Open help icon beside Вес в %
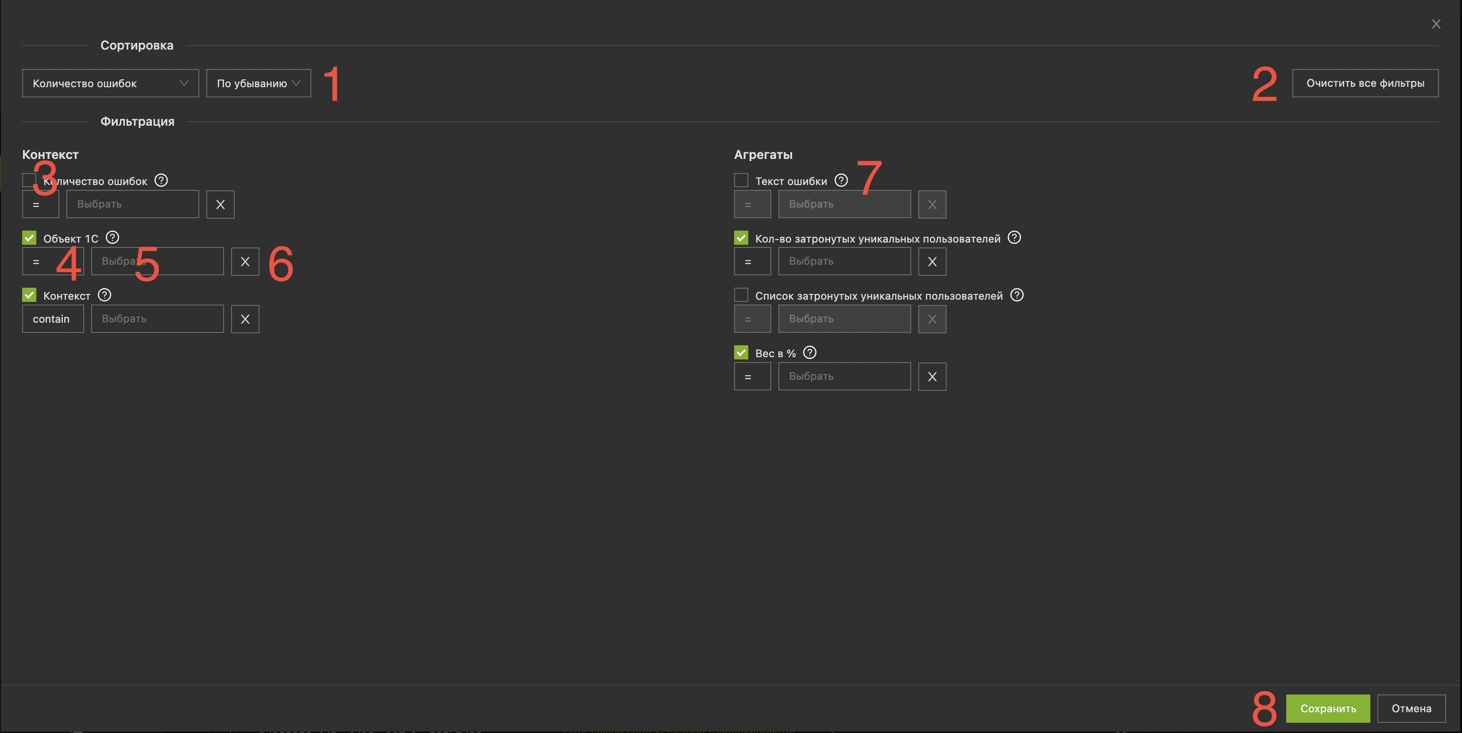 (x=810, y=352)
